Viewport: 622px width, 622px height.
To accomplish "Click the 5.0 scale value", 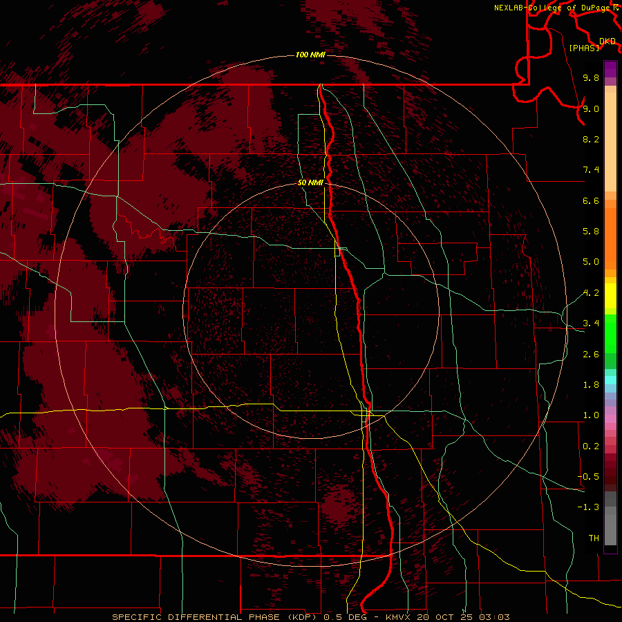I will click(591, 262).
